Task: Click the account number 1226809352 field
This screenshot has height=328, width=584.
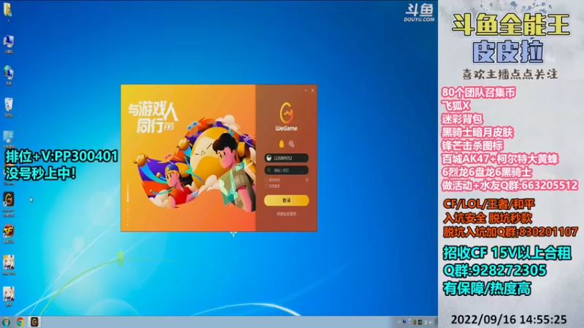Action: coord(286,158)
